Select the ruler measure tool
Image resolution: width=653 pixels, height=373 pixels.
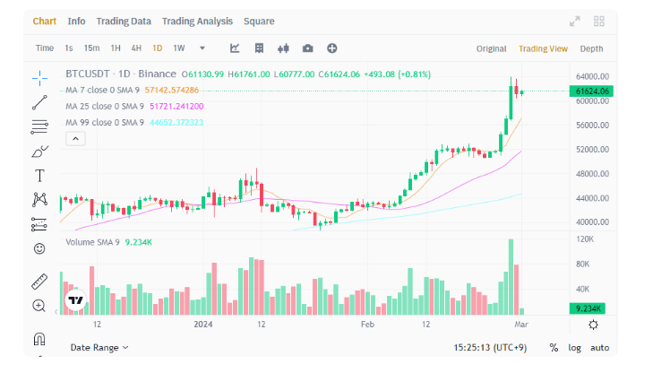[x=39, y=282]
